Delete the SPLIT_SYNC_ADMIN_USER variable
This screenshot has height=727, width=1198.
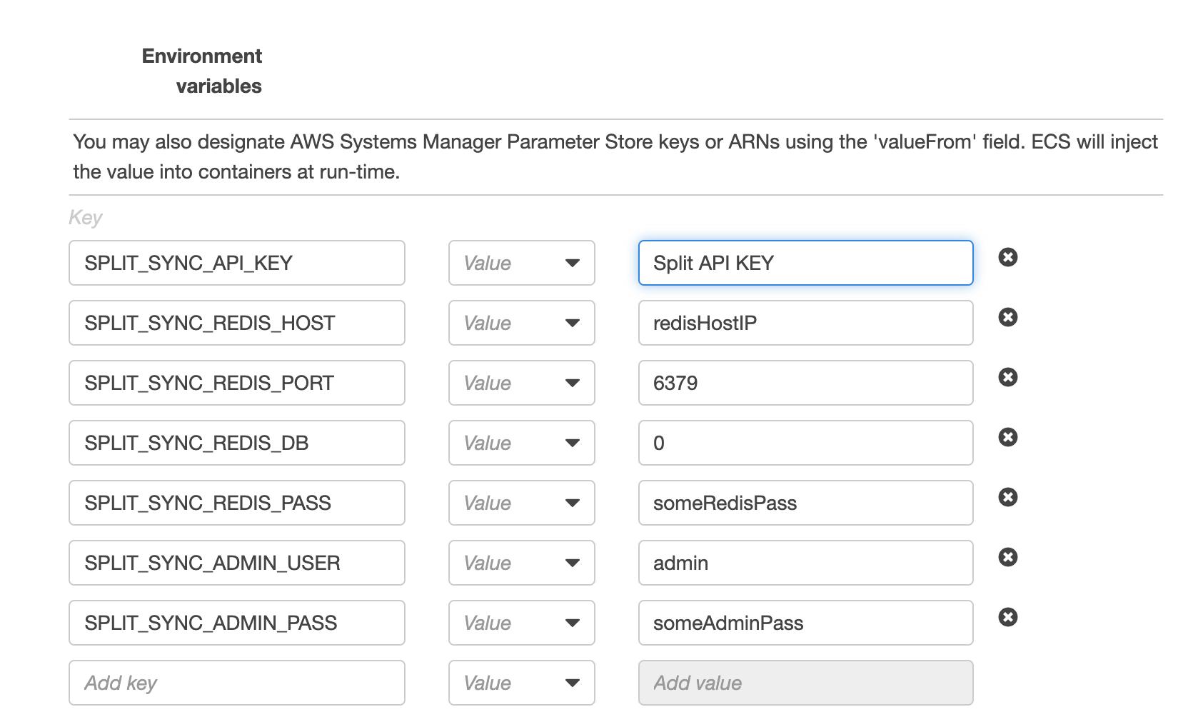1007,557
